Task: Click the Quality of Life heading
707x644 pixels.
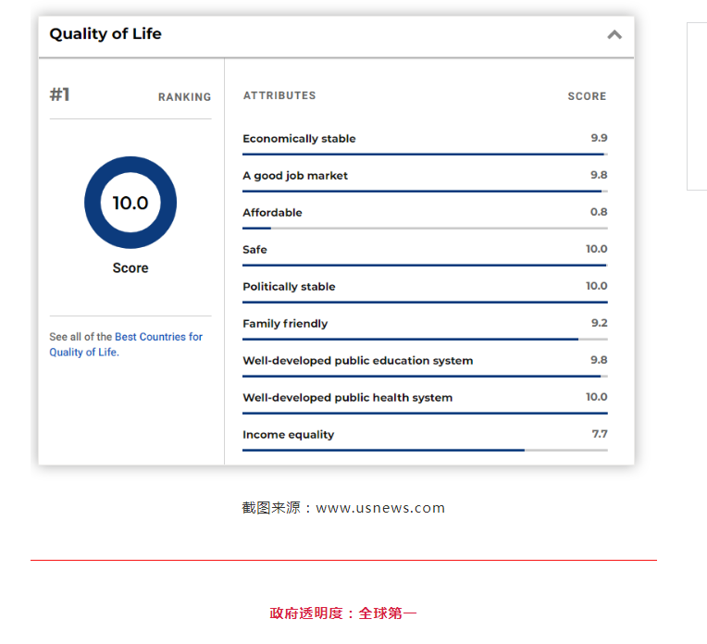Action: tap(105, 34)
